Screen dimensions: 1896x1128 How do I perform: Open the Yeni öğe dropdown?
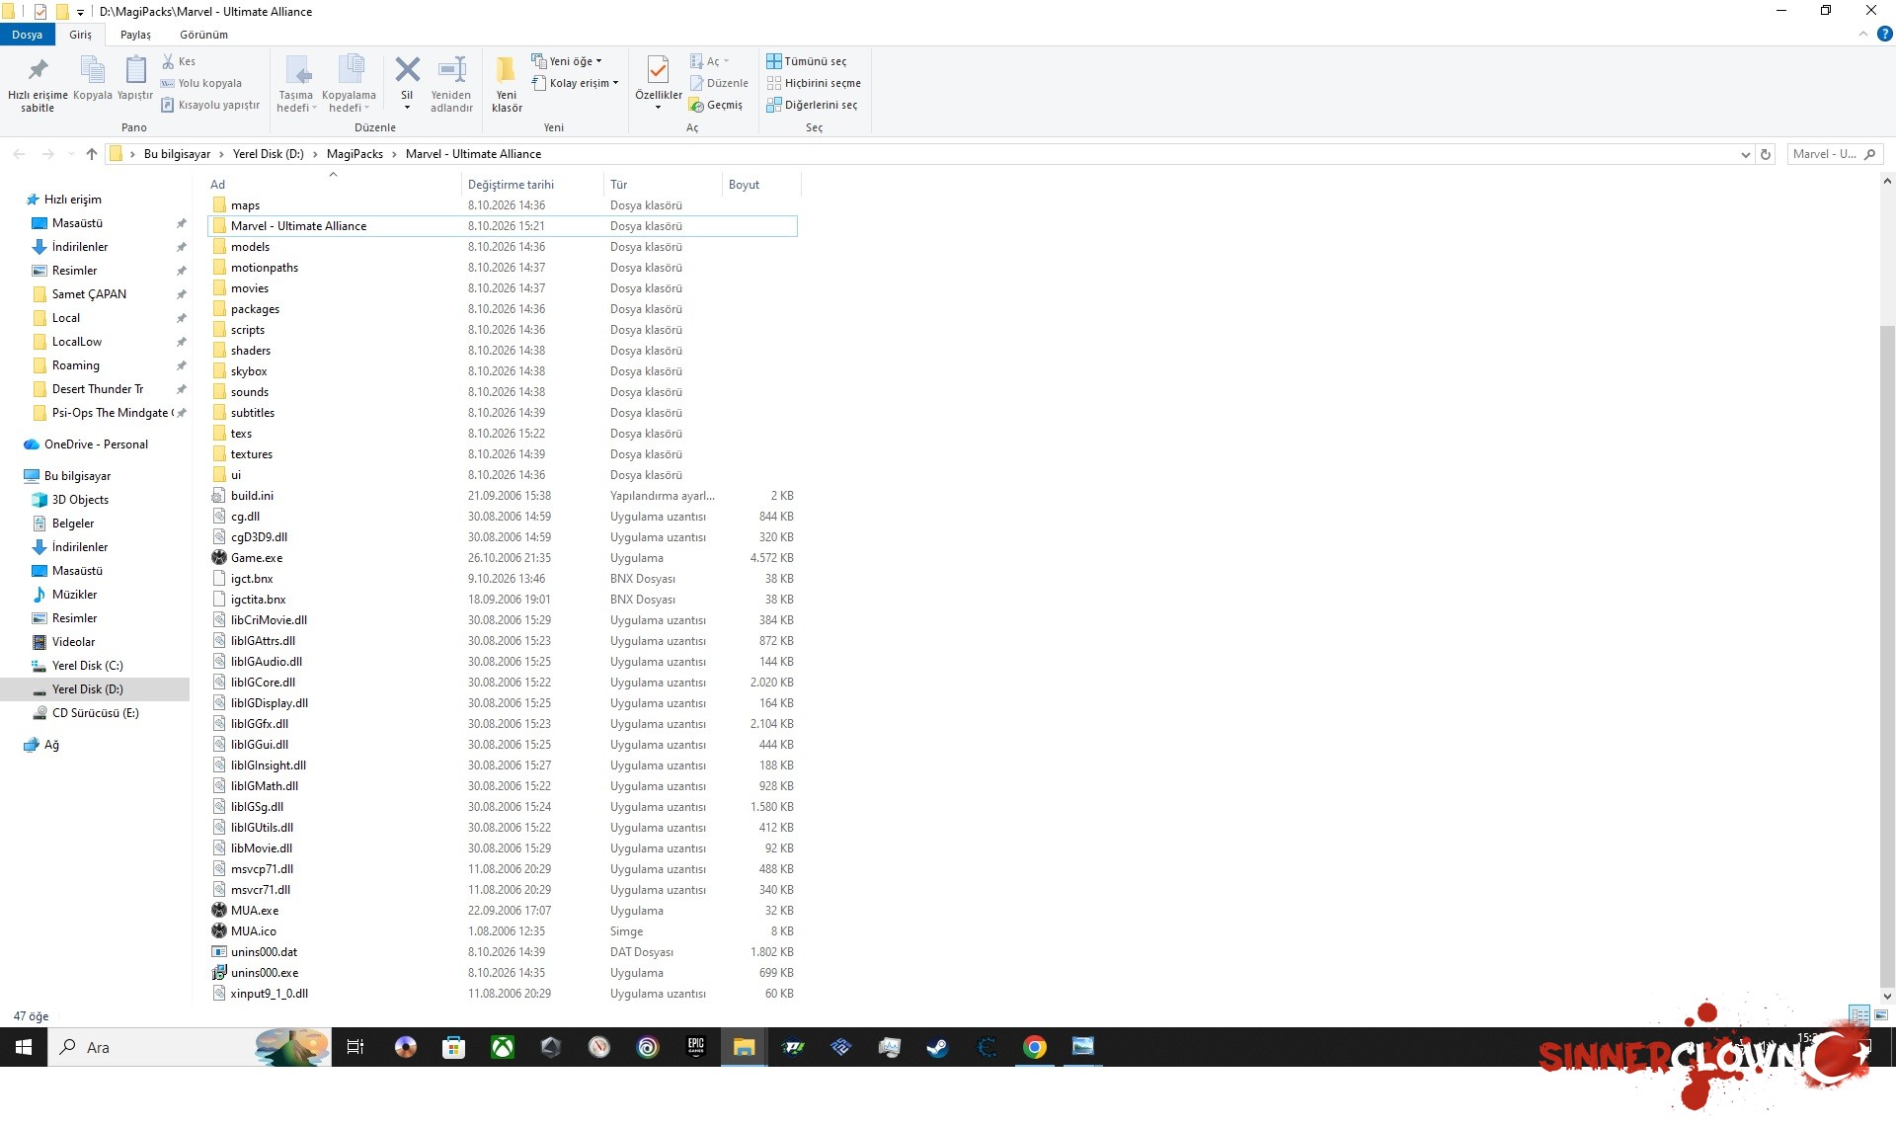tap(567, 61)
